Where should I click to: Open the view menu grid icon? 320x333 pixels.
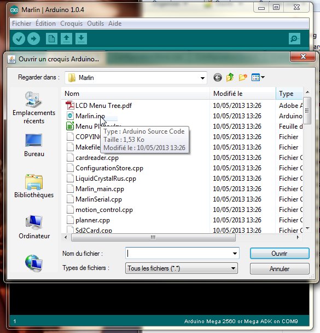click(258, 77)
